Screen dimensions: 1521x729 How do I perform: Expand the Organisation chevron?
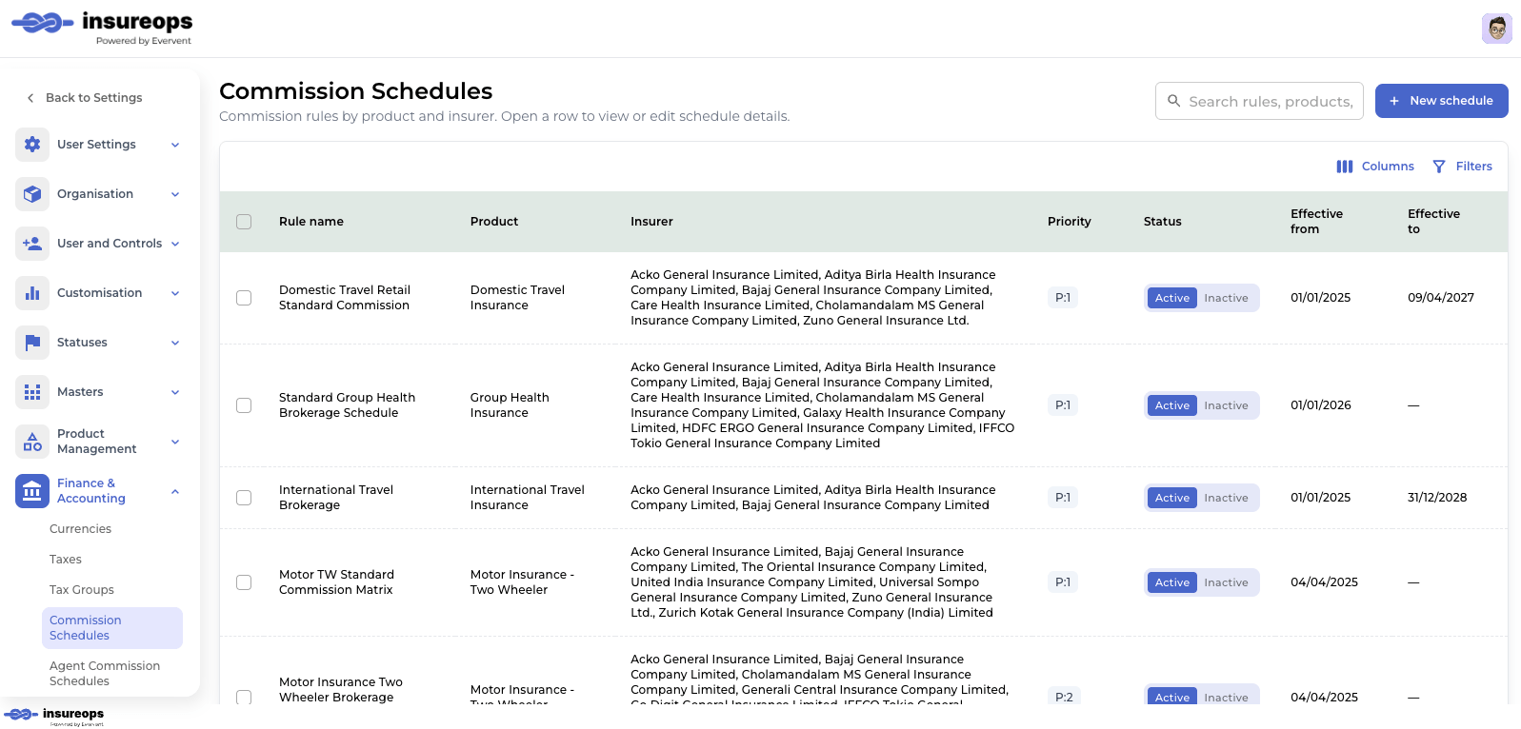pos(175,194)
